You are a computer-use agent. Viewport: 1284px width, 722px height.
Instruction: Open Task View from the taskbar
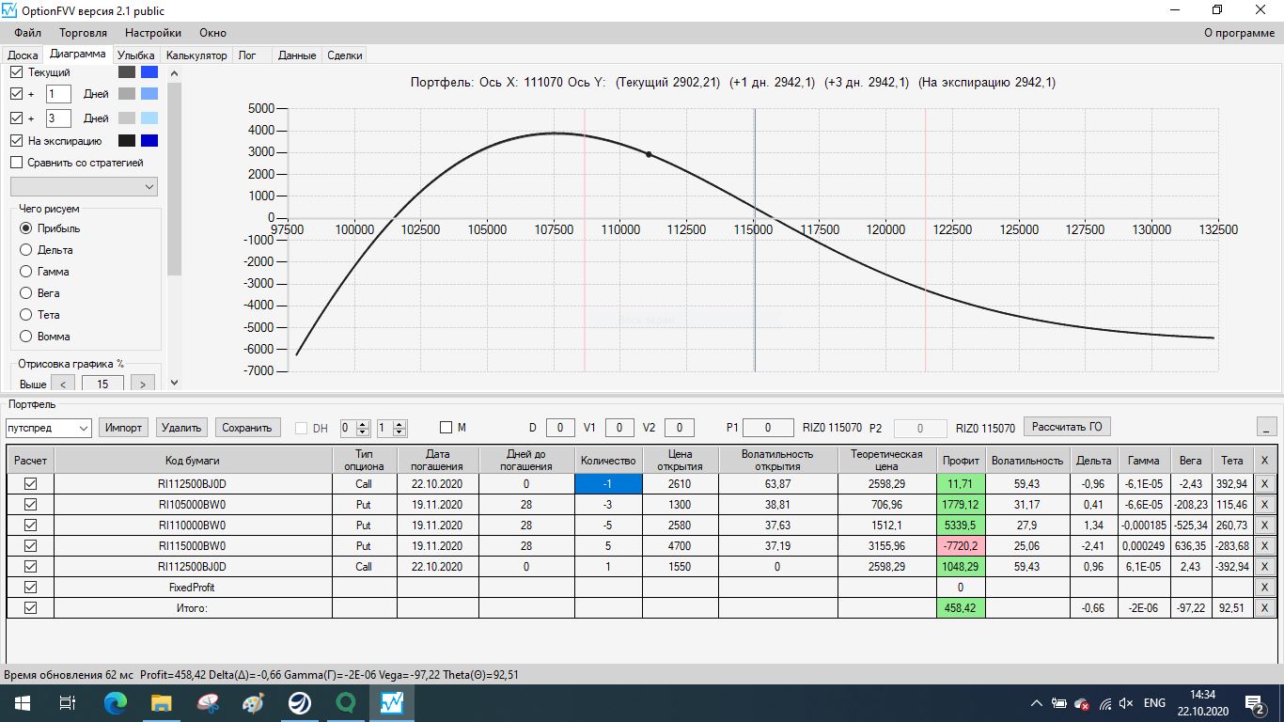click(67, 702)
